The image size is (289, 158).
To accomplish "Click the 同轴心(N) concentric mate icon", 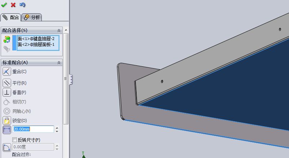I will click(7, 111).
